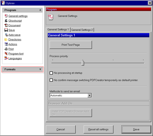
Task: Collapse the Program panel chevron
Action: pos(40,10)
